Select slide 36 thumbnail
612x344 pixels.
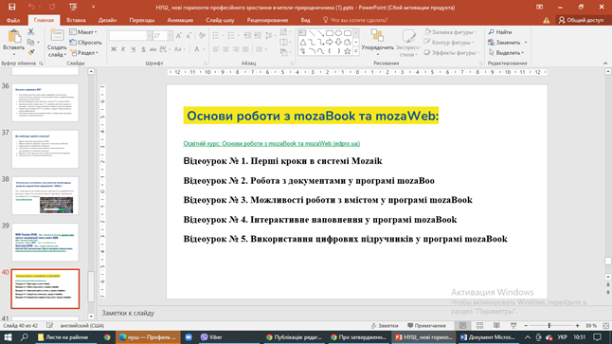pyautogui.click(x=45, y=102)
